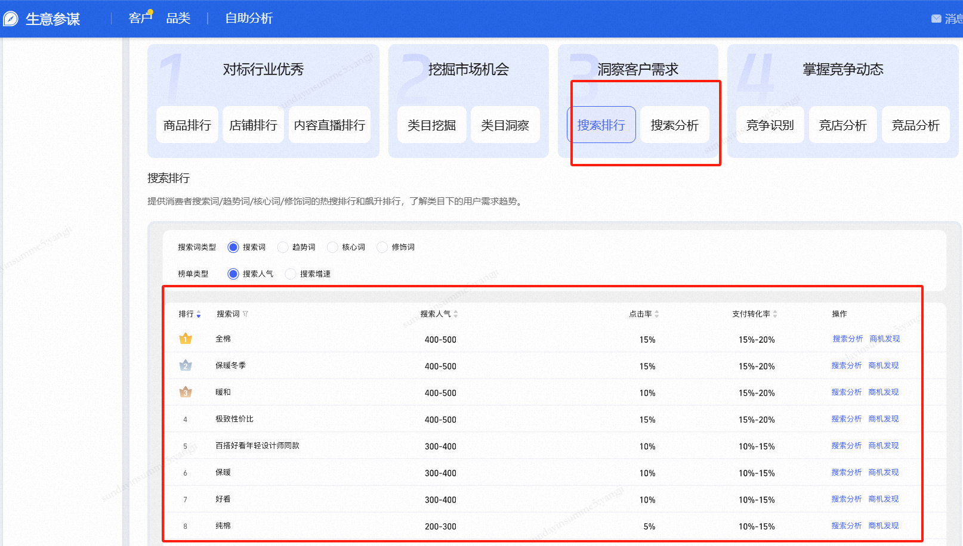Open the 品类 top menu
Screen dimensions: 963x546
178,18
